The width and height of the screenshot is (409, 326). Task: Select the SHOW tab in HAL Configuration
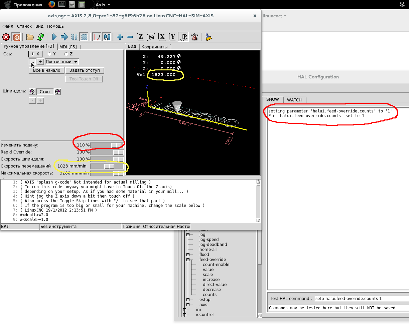click(273, 99)
